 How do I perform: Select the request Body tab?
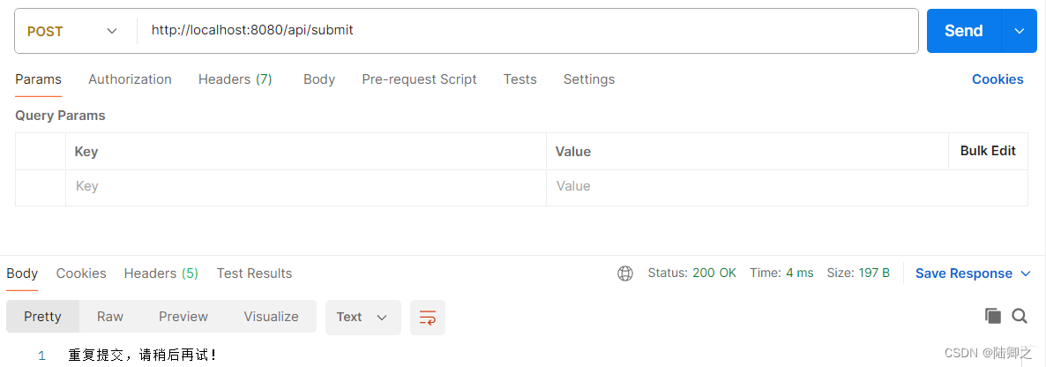point(319,79)
